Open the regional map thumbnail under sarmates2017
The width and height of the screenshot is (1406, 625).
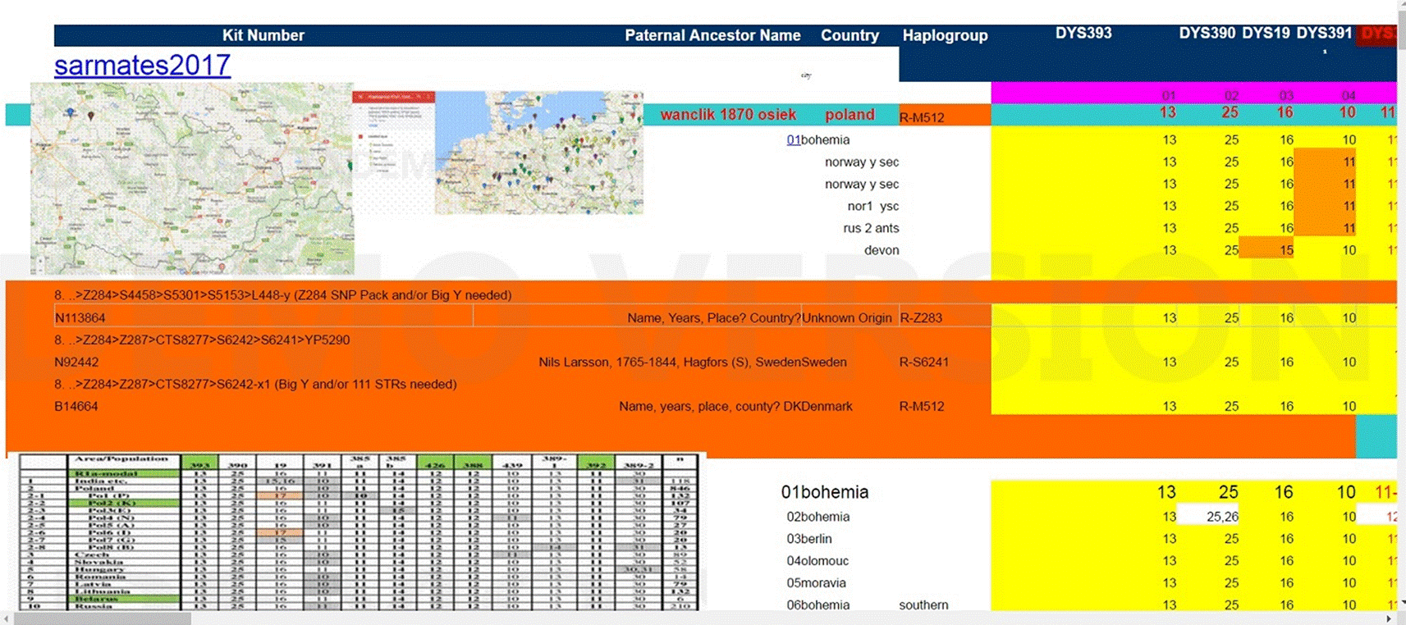point(192,179)
